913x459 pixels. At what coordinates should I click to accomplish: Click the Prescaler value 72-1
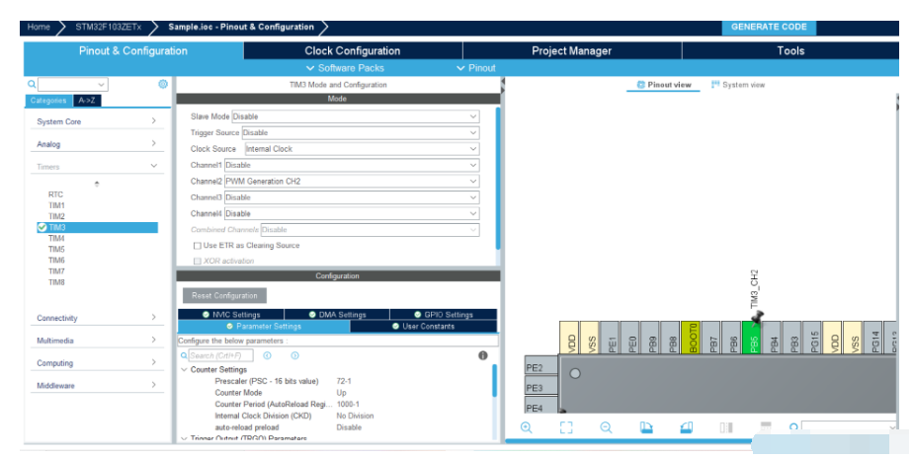(344, 381)
